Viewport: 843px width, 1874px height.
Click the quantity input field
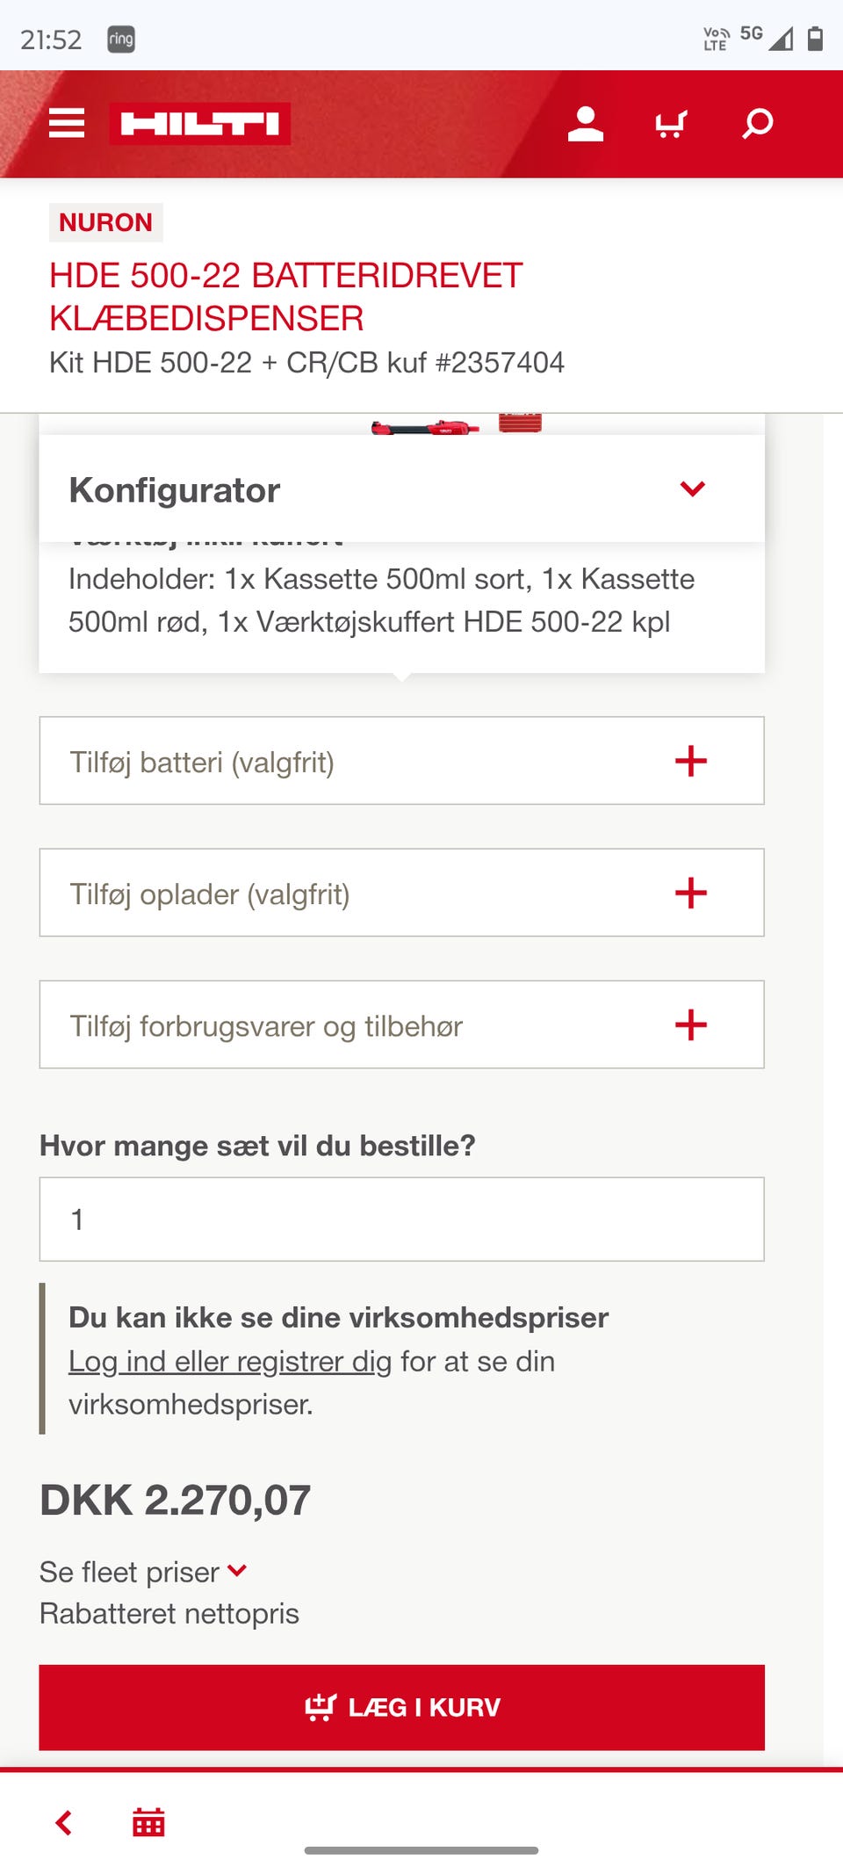[x=401, y=1219]
